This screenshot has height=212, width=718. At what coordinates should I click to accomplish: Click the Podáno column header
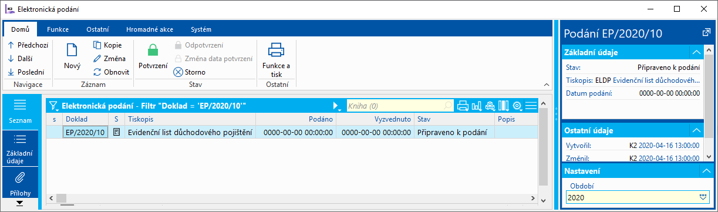(x=296, y=119)
